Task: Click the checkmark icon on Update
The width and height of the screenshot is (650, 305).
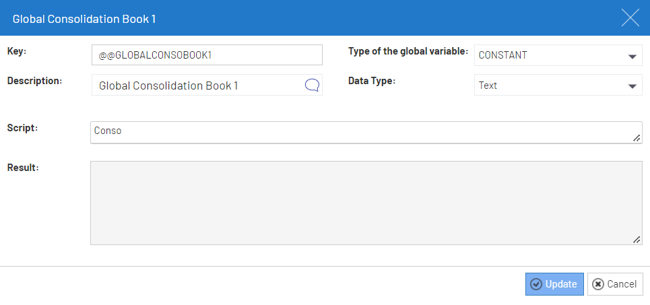Action: (536, 284)
